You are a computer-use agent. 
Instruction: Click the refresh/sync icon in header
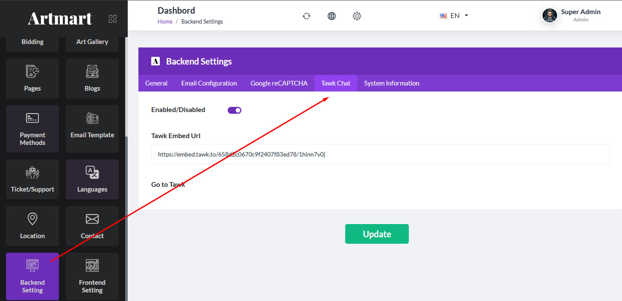[x=306, y=16]
